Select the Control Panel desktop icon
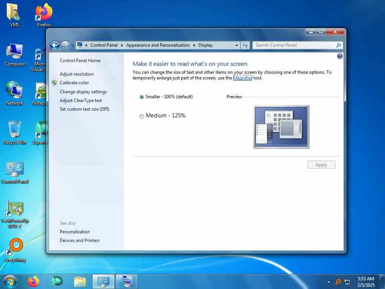Viewport: 385px width, 289px height. pos(15,172)
